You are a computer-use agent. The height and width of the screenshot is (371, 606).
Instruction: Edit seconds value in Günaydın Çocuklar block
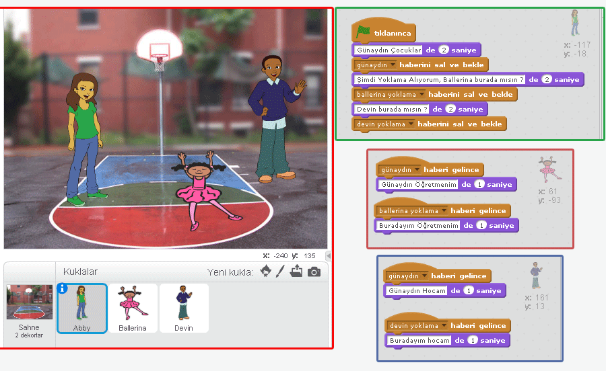[x=444, y=50]
